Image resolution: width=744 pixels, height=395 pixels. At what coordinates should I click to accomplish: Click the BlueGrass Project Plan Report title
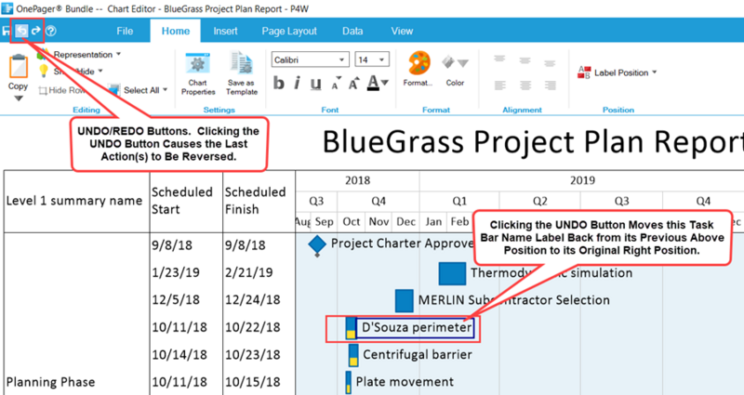tap(533, 142)
